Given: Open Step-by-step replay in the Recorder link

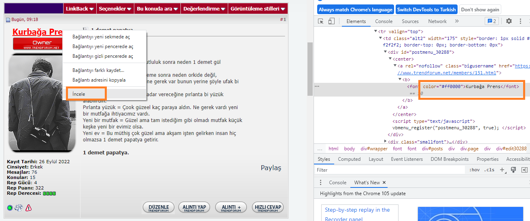Looking at the screenshot, I should tap(357, 214).
